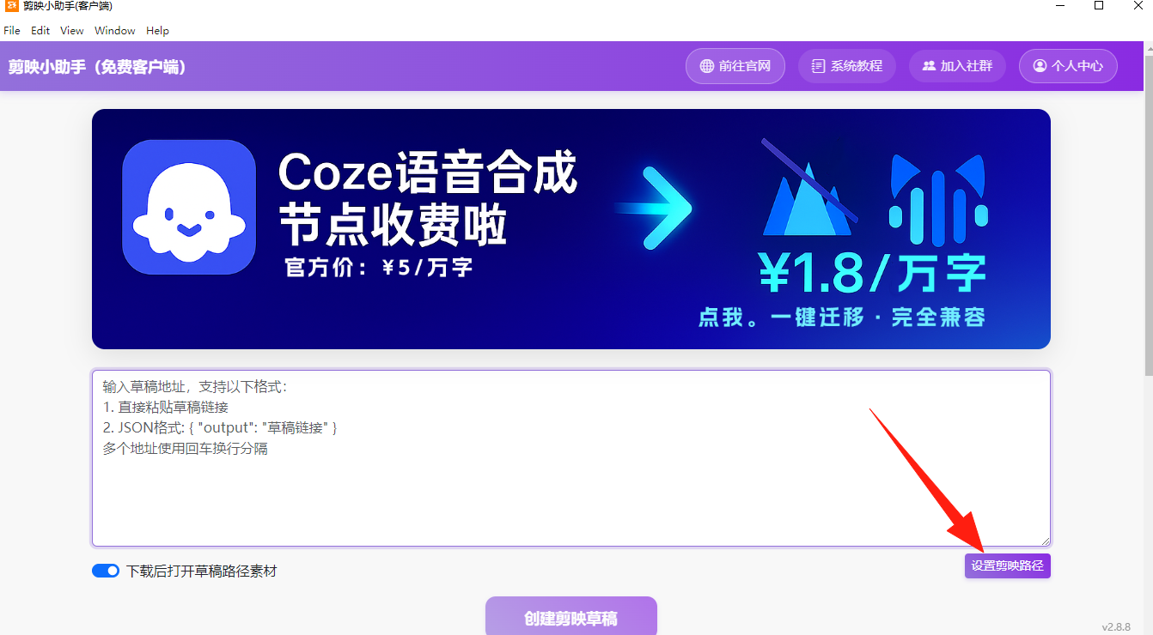Click the user avatar icon in 个人中心
Image resolution: width=1153 pixels, height=635 pixels.
pos(1040,66)
